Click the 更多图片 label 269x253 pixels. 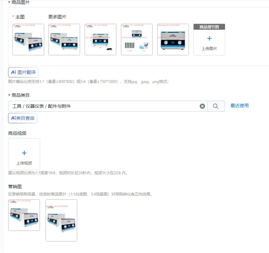coord(57,17)
